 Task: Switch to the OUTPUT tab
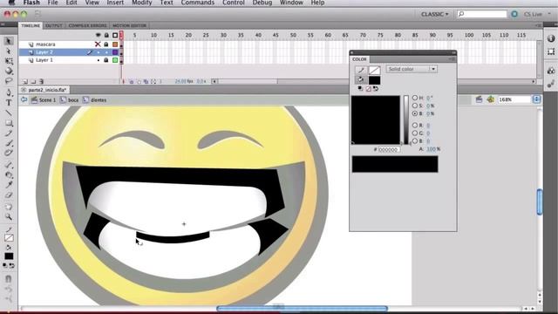click(54, 25)
